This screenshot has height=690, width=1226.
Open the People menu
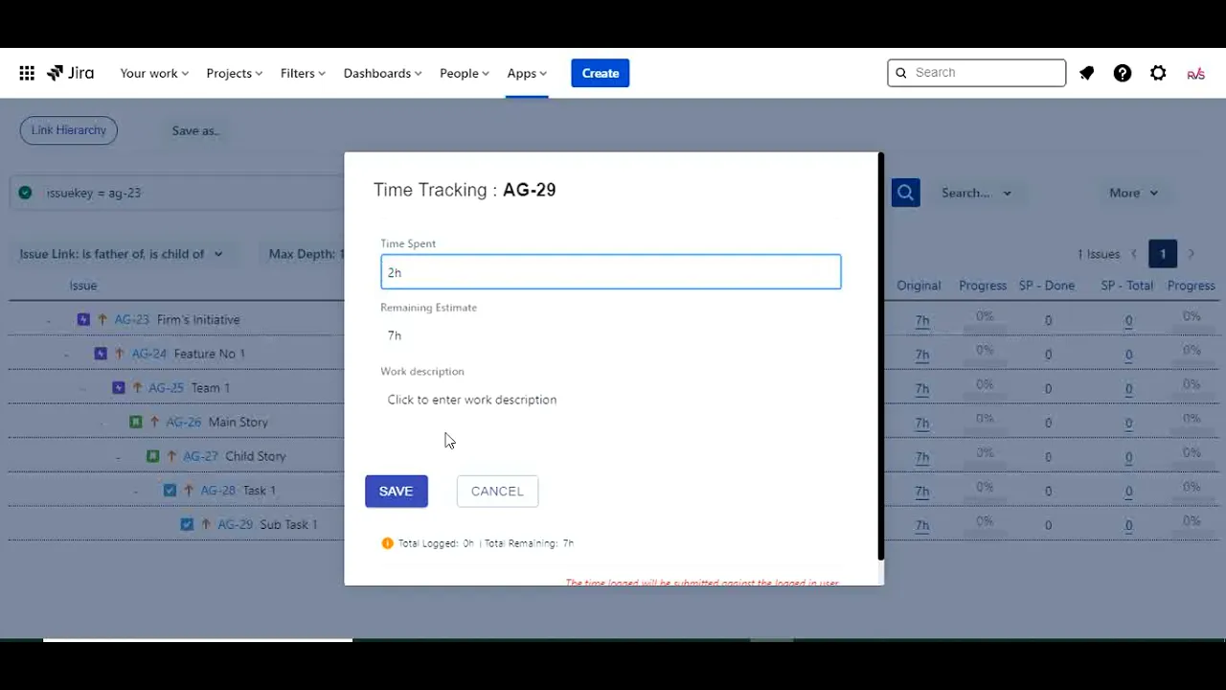tap(465, 73)
